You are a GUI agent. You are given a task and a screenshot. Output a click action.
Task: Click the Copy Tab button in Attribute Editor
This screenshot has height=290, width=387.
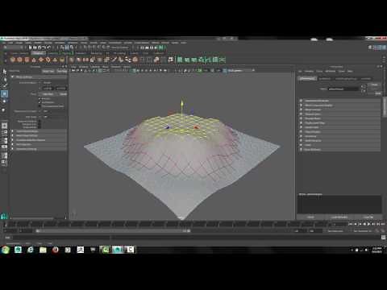[x=368, y=217]
